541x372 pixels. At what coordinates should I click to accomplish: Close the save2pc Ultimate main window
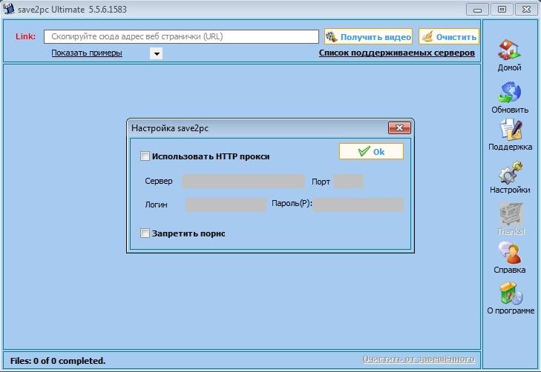(x=526, y=10)
